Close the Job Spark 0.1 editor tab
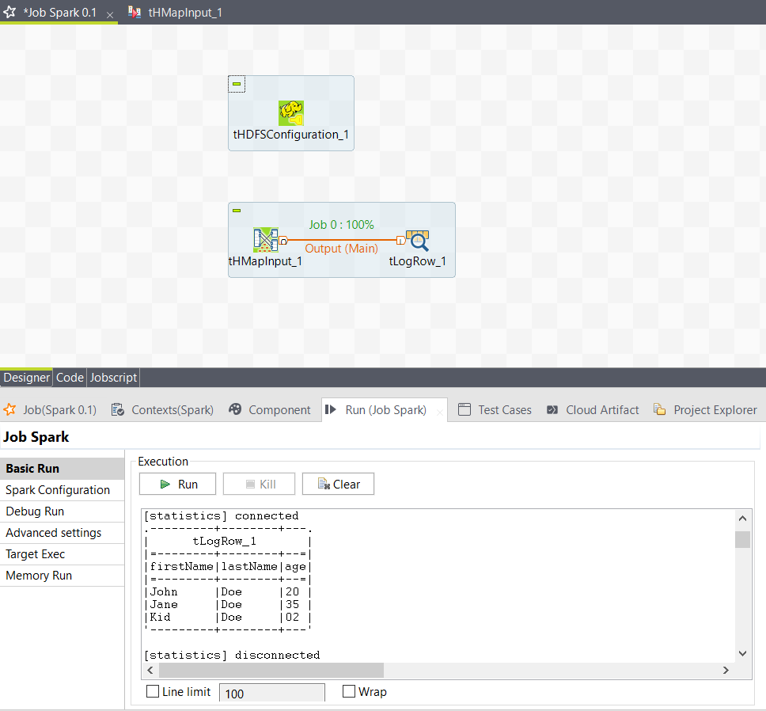 click(110, 15)
